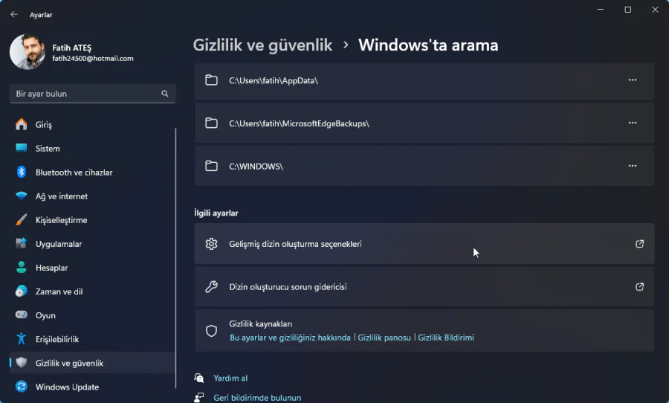669x403 pixels.
Task: Click the Ağ ve internet wifi icon
Action: click(22, 196)
